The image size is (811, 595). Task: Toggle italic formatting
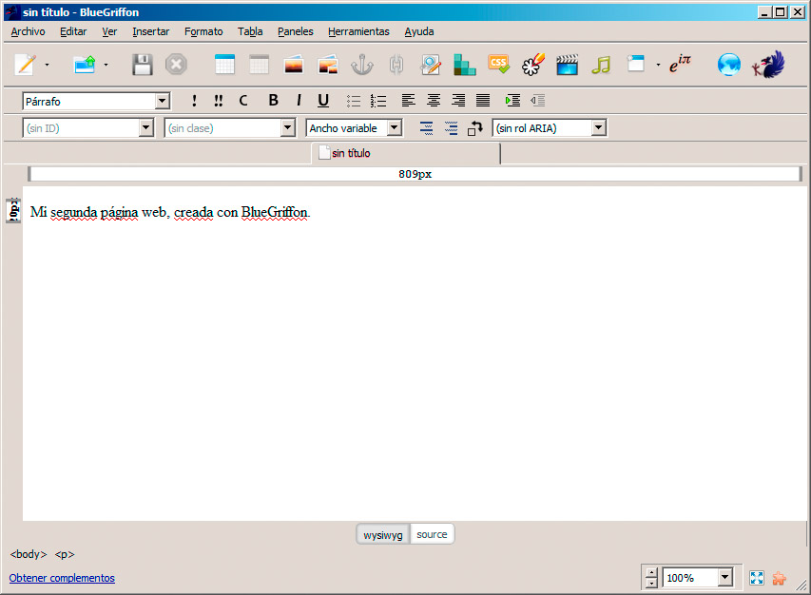(299, 101)
